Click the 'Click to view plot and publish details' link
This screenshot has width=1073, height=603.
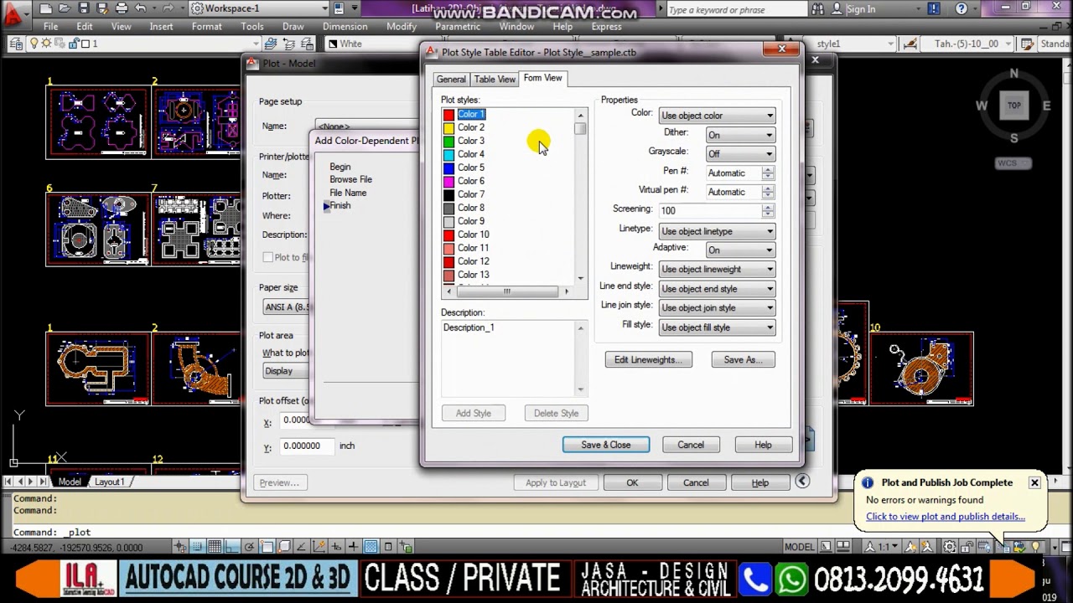pyautogui.click(x=946, y=517)
